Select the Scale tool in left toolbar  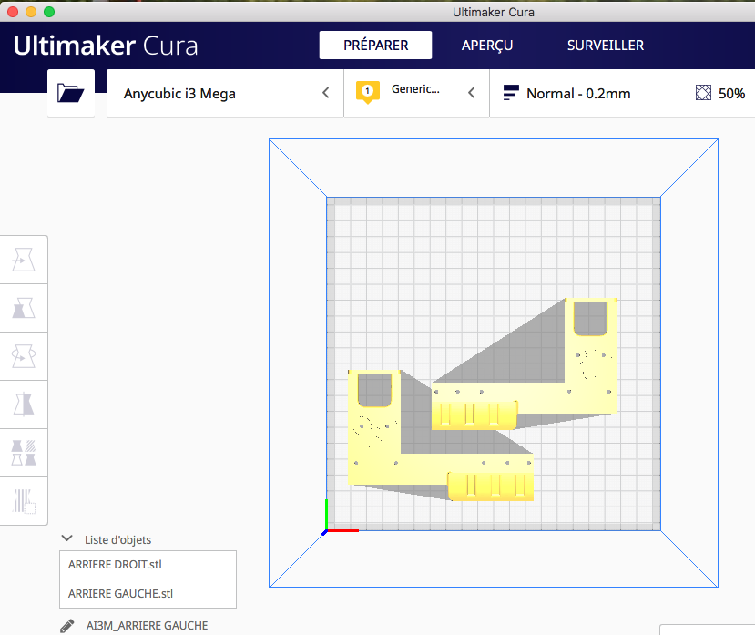pyautogui.click(x=24, y=308)
